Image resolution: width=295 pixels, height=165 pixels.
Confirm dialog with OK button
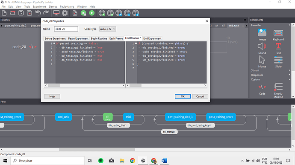tap(183, 96)
